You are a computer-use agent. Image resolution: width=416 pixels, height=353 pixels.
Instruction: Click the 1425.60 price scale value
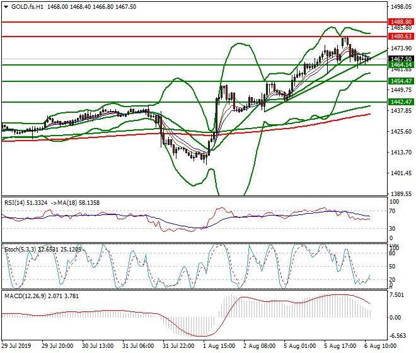click(401, 131)
